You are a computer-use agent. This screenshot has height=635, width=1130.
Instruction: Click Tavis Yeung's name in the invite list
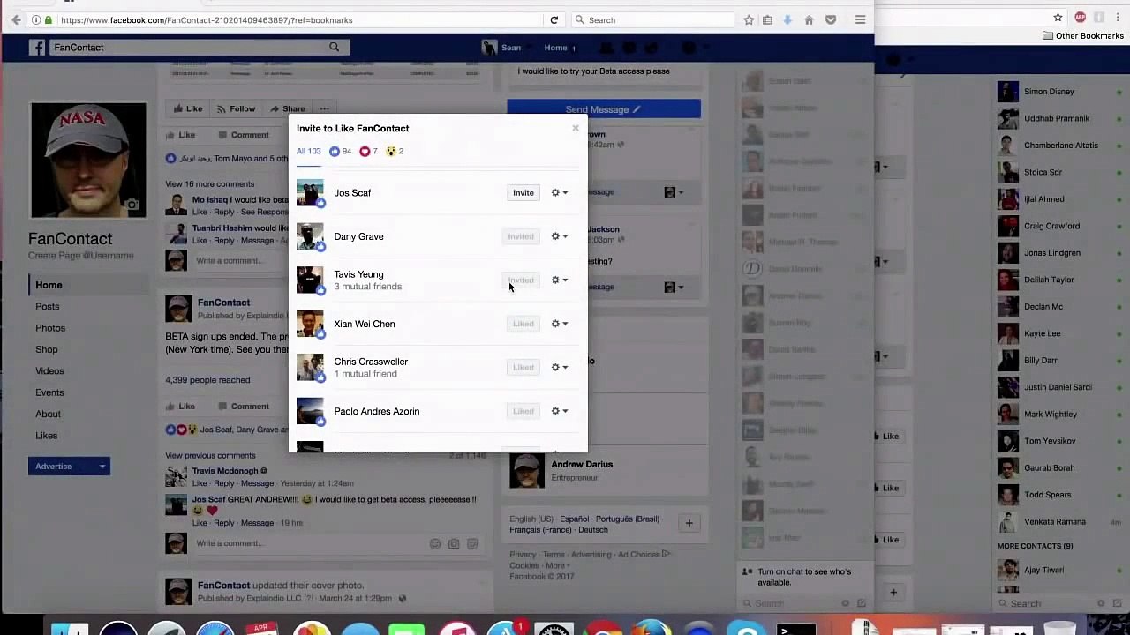tap(358, 274)
